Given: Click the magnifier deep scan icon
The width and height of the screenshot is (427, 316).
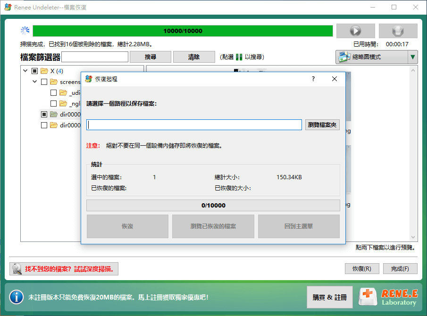Looking at the screenshot, I should pos(17,269).
